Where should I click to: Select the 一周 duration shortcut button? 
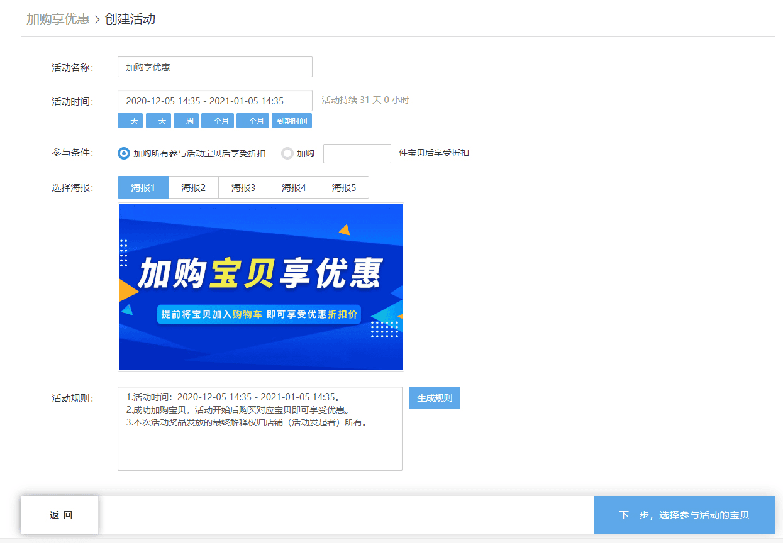click(186, 120)
